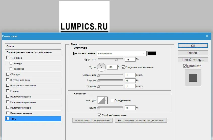Click the Новый стиль... button

pos(193,60)
